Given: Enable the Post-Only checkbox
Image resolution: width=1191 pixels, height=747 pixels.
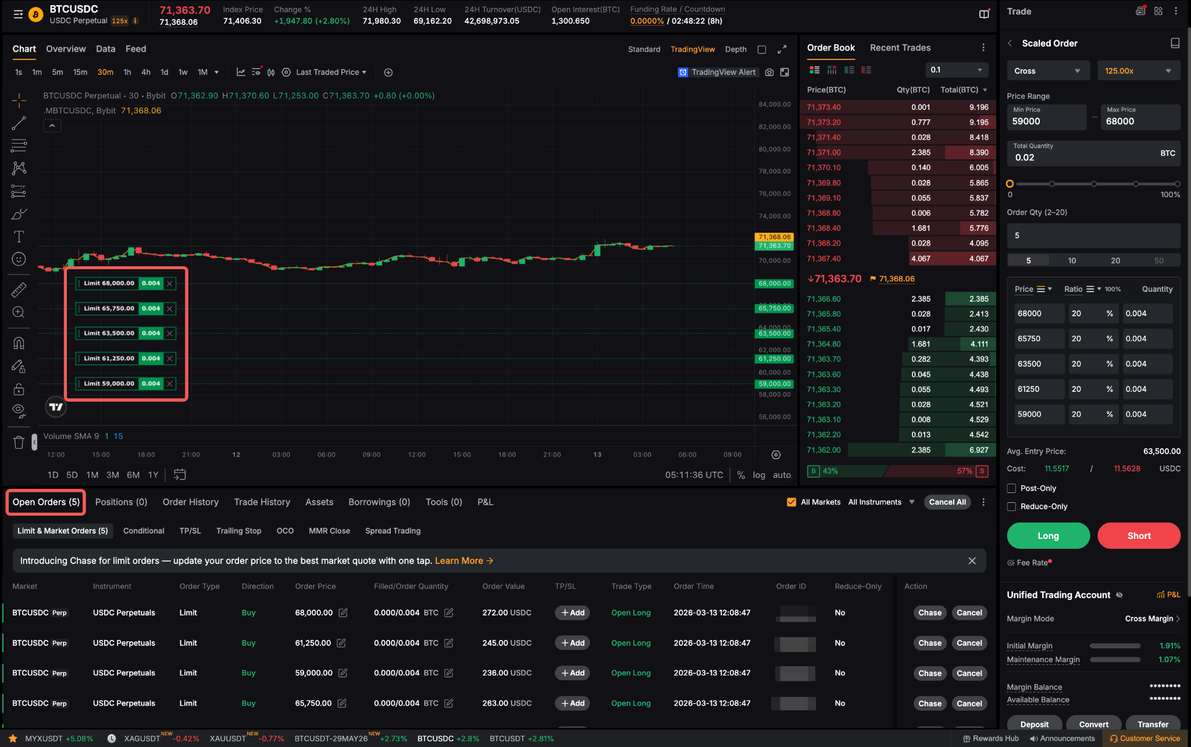Looking at the screenshot, I should [x=1011, y=488].
